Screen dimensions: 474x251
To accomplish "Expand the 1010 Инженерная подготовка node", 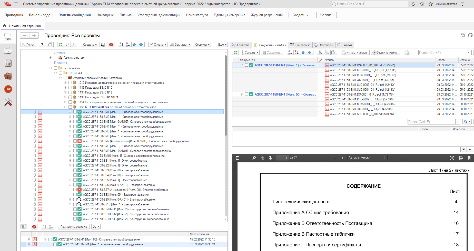I will (x=65, y=83).
